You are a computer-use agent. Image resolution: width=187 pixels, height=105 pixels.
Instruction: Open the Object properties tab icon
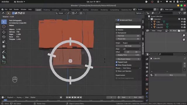[147, 89]
